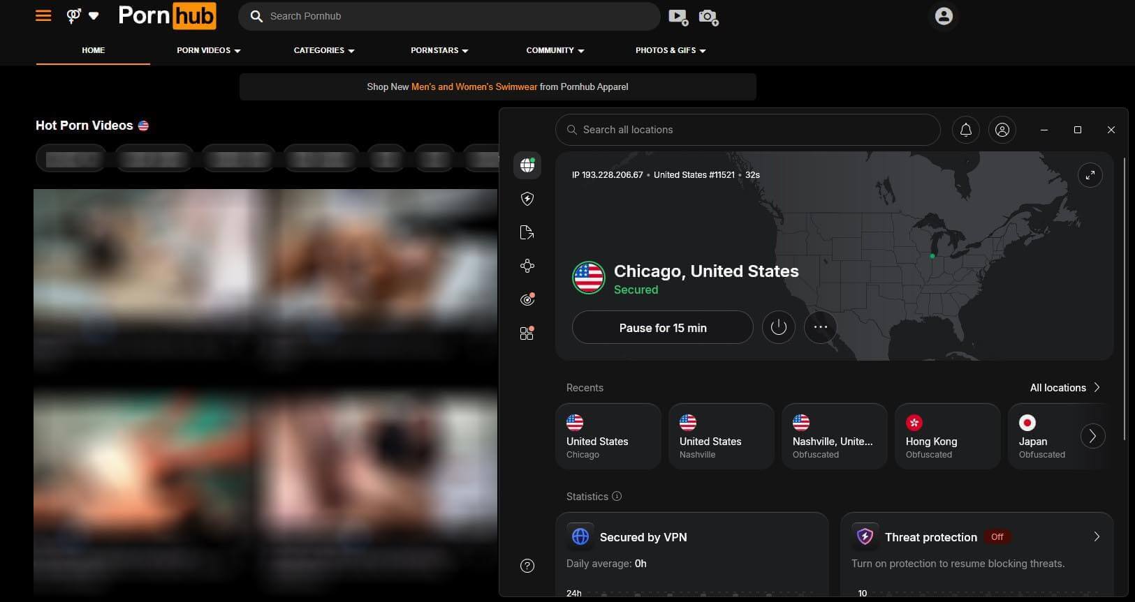
Task: Open the Dark Web Monitor radar icon
Action: [x=527, y=299]
